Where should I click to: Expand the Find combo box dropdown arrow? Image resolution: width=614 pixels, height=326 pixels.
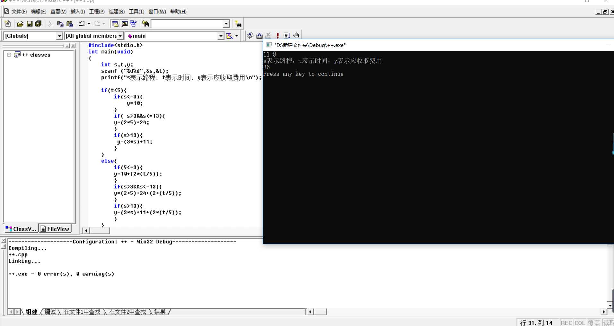226,24
